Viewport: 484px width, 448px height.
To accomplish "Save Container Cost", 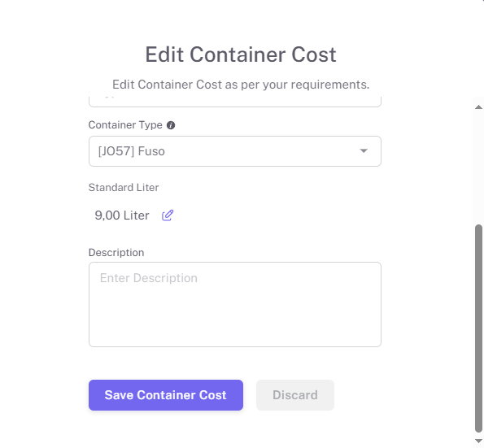I will tap(166, 395).
